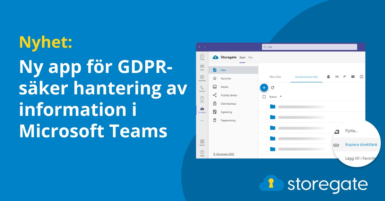
Task: Switch to the Om tab
Action: point(250,58)
